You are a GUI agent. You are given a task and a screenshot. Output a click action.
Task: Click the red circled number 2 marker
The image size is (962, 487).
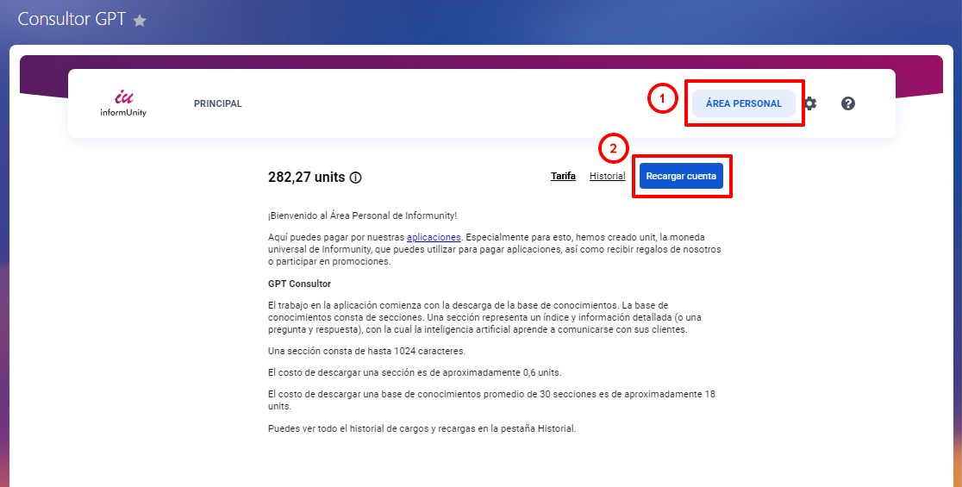click(x=613, y=148)
